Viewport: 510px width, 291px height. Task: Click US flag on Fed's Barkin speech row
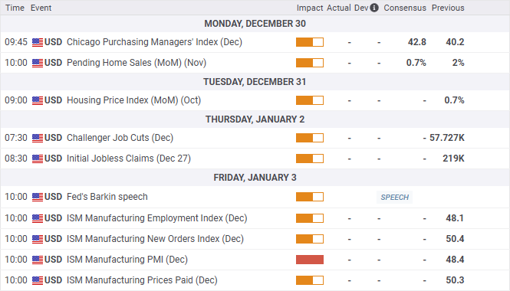[38, 197]
